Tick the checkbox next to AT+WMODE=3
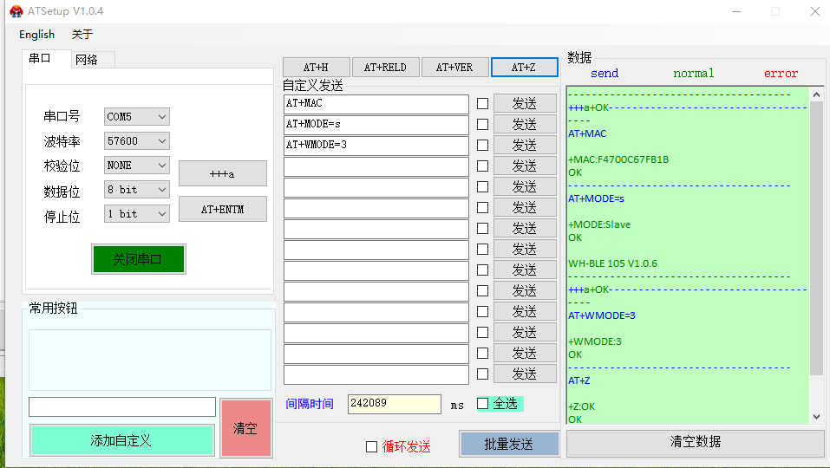The height and width of the screenshot is (468, 830). pos(482,146)
